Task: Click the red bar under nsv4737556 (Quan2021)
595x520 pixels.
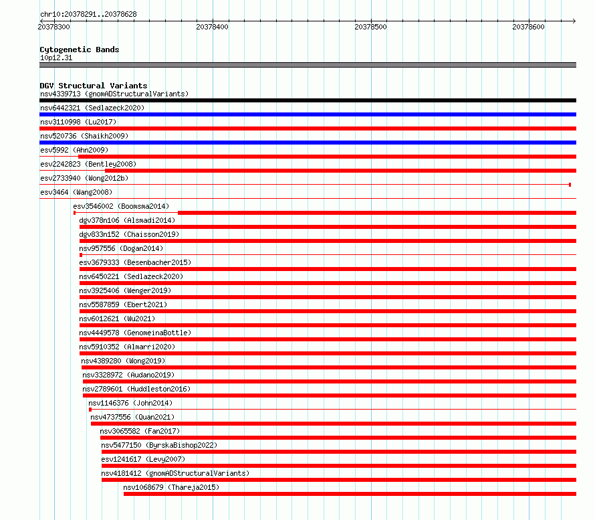Action: point(334,424)
